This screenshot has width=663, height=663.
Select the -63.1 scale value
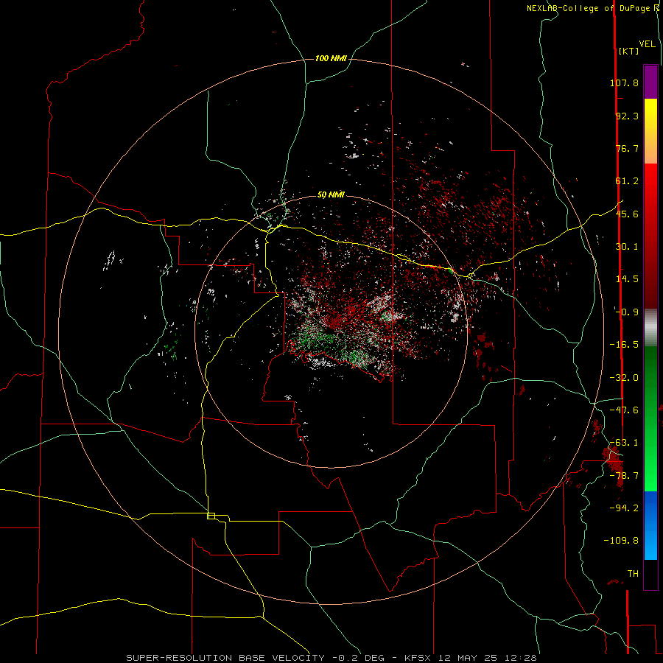pos(624,443)
